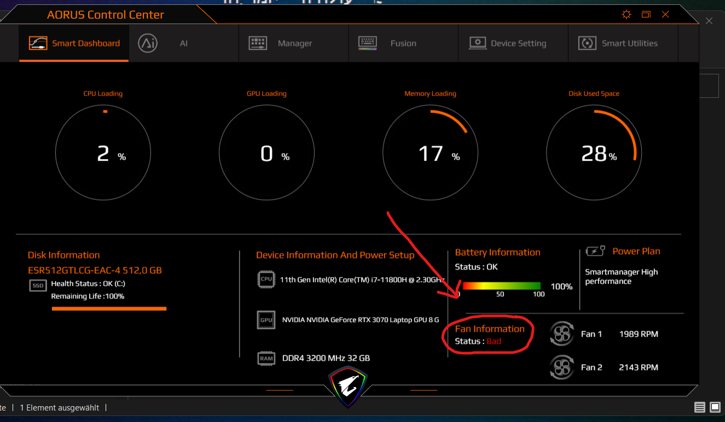Screen dimensions: 725x422
Task: Click the CPU chip icon
Action: click(266, 279)
